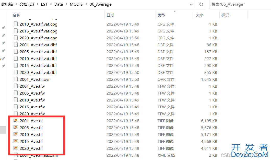Click file icon of 2015_Ave.tfw
This screenshot has width=271, height=160.
(16, 107)
